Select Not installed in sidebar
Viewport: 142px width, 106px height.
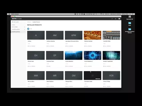[15, 27]
